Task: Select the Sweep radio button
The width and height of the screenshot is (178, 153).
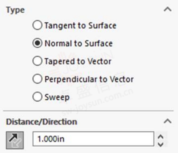Action: 38,97
